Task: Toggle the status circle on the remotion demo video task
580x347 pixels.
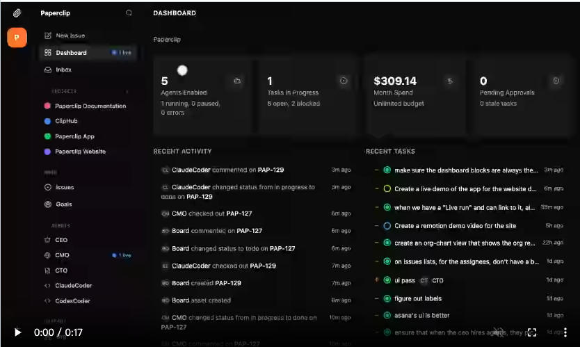Action: [x=387, y=226]
